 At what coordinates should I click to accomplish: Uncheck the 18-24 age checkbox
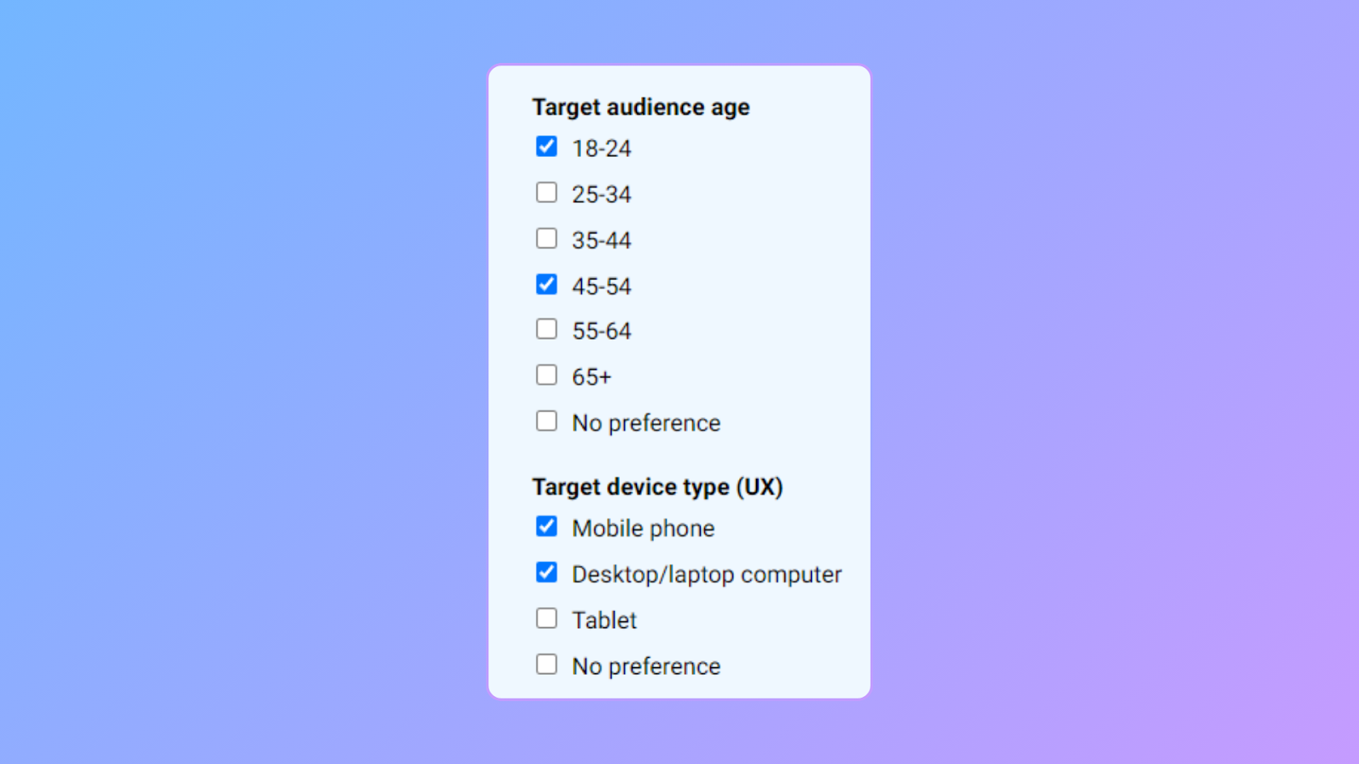pyautogui.click(x=547, y=147)
